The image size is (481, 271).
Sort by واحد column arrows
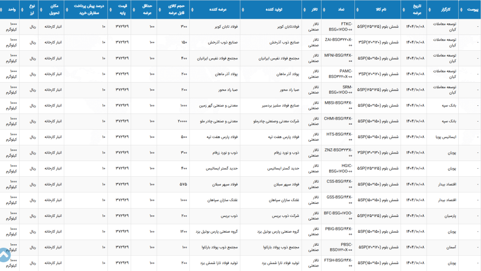2,10
